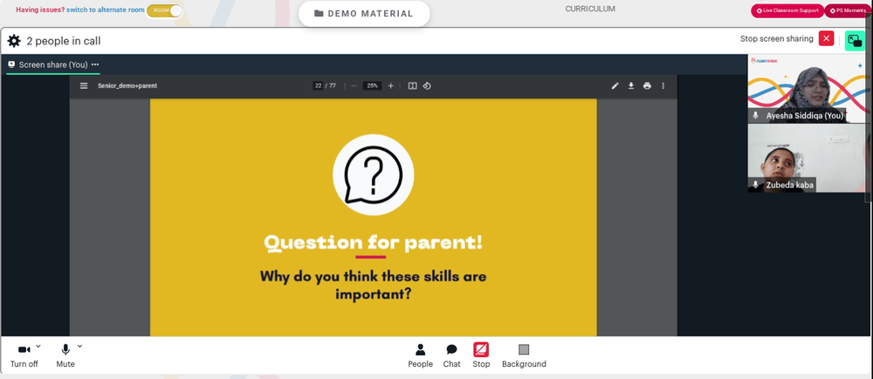Open the PDF sidebar hamburger menu
Screen dimensions: 873x379
[84, 85]
